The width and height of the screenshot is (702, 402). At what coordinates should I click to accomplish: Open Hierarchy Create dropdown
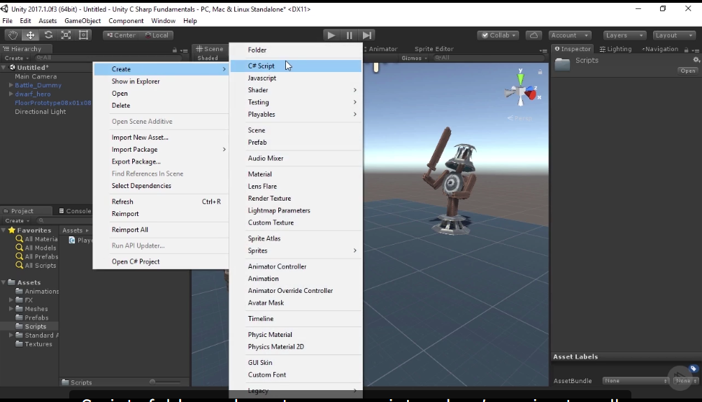[x=17, y=58]
